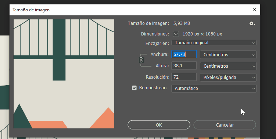276x139 pixels.
Task: Open the Remuestrear Automático method dropdown
Action: pos(214,89)
